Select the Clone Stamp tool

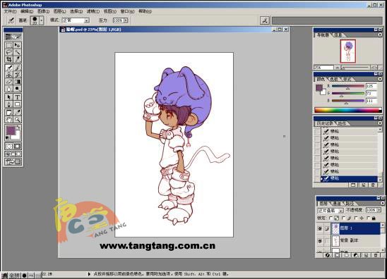point(9,75)
